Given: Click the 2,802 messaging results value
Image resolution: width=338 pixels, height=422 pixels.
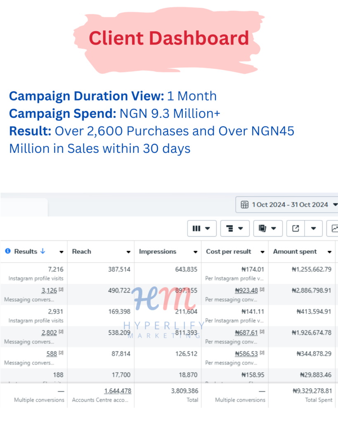Looking at the screenshot, I should tap(49, 333).
